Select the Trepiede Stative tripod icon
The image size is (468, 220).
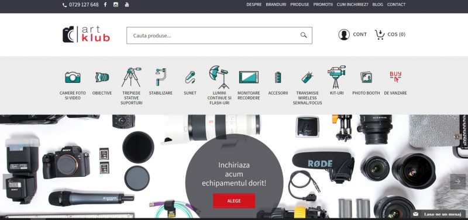131,77
